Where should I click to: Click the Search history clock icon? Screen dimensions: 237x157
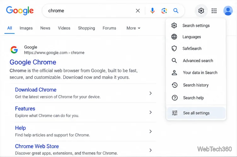175,85
